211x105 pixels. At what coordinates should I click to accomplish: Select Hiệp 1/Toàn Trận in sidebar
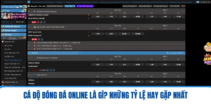tap(12, 64)
